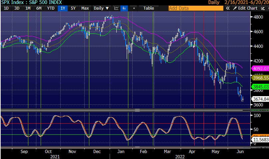Toggle the YTD range button
Image resolution: width=269 pixels, height=159 pixels.
[51, 8]
